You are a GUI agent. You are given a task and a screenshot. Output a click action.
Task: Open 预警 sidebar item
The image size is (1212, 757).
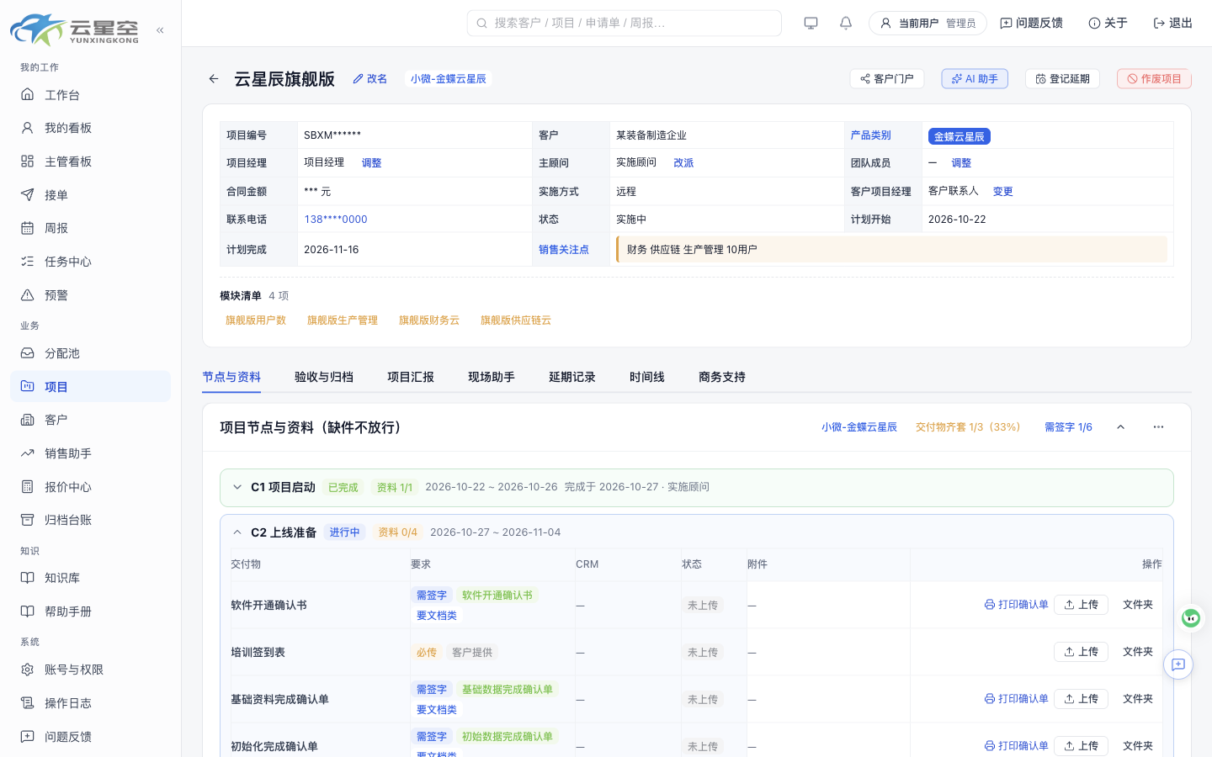pos(91,295)
